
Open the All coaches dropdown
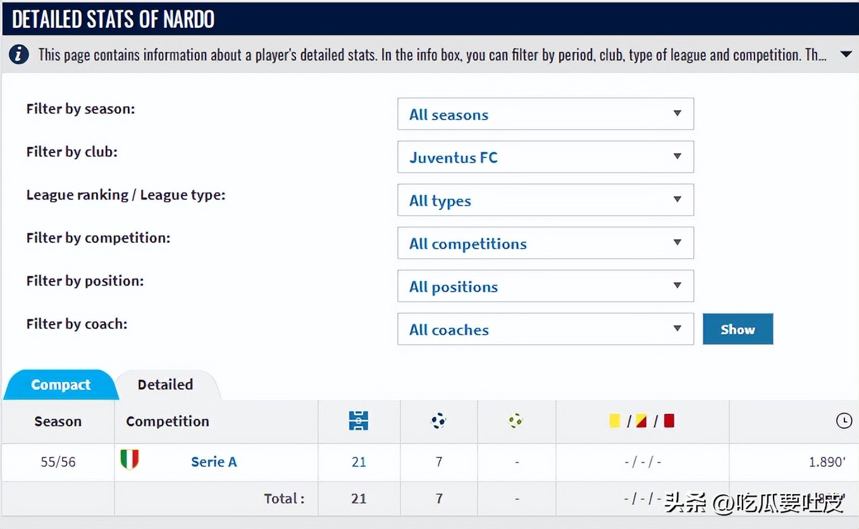[x=545, y=329]
